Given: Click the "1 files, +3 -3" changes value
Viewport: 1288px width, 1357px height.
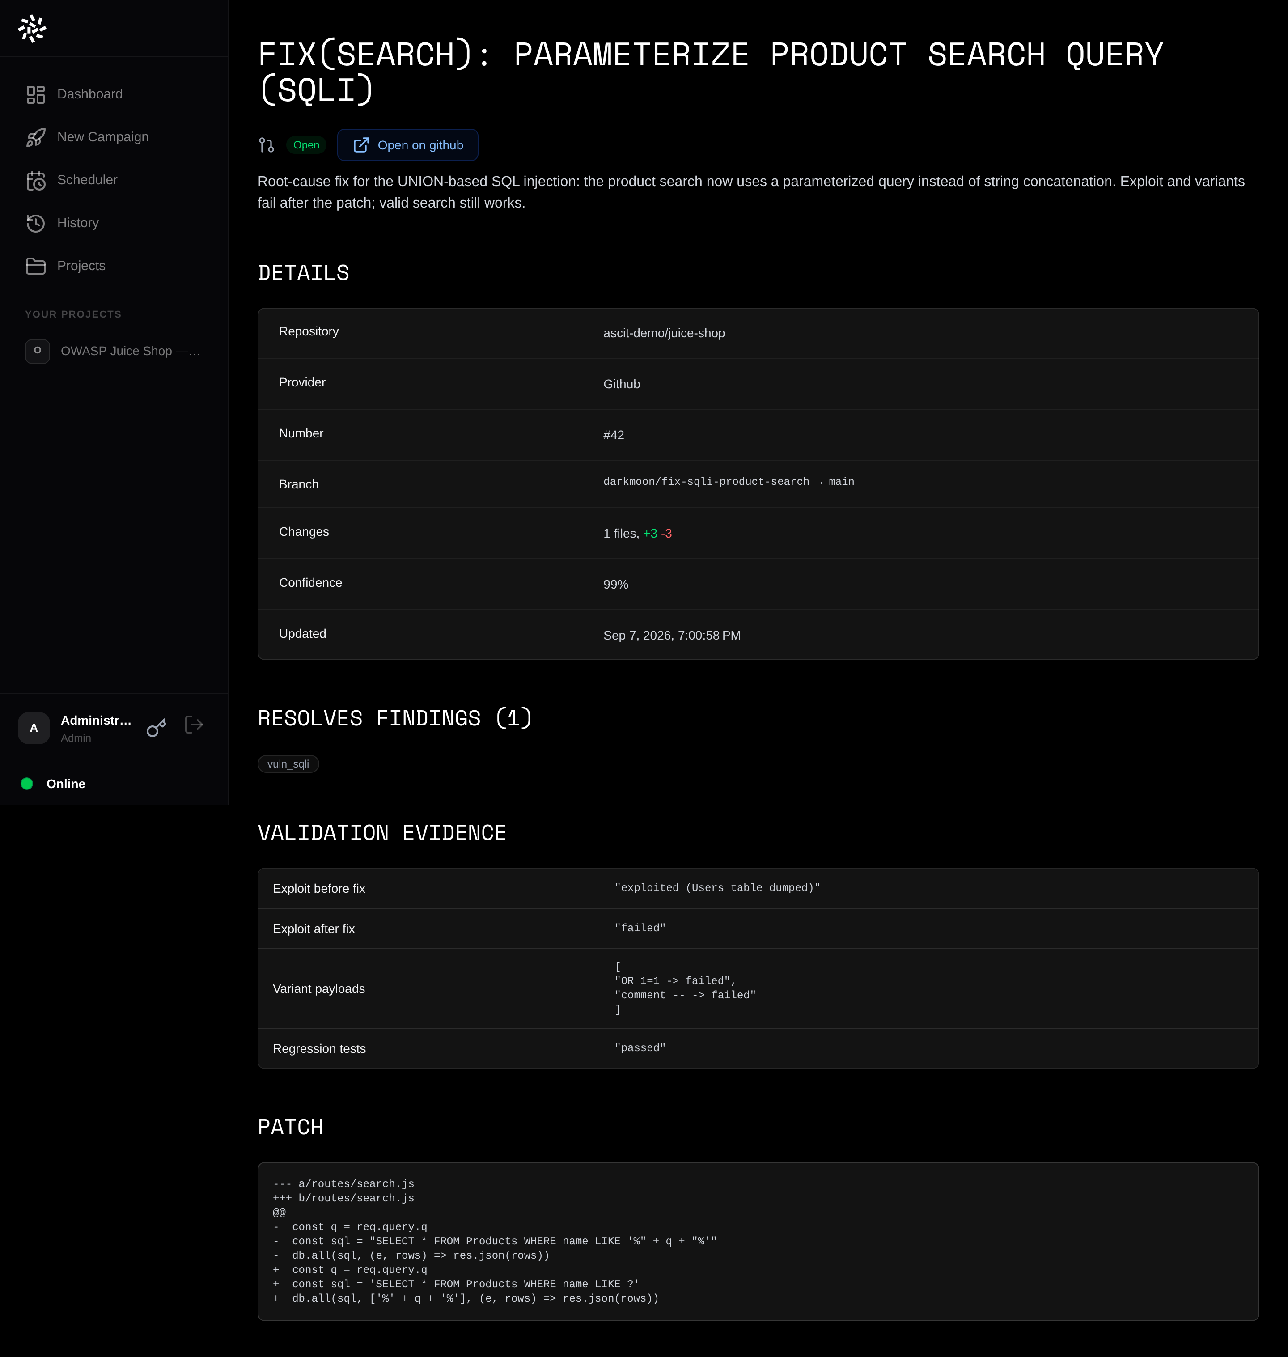Looking at the screenshot, I should pyautogui.click(x=638, y=534).
